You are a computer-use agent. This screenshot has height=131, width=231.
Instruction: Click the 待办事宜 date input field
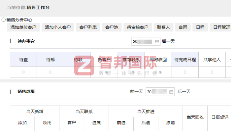tap(146, 41)
